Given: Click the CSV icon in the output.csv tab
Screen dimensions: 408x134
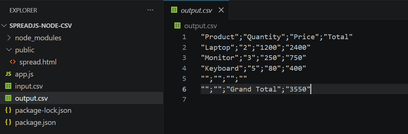Looking at the screenshot, I should pyautogui.click(x=174, y=10).
